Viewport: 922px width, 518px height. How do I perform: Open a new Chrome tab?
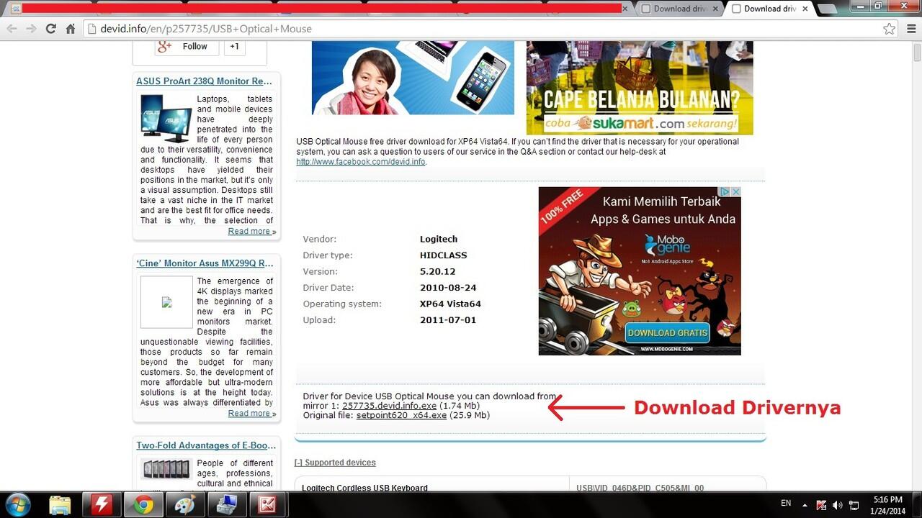point(828,9)
